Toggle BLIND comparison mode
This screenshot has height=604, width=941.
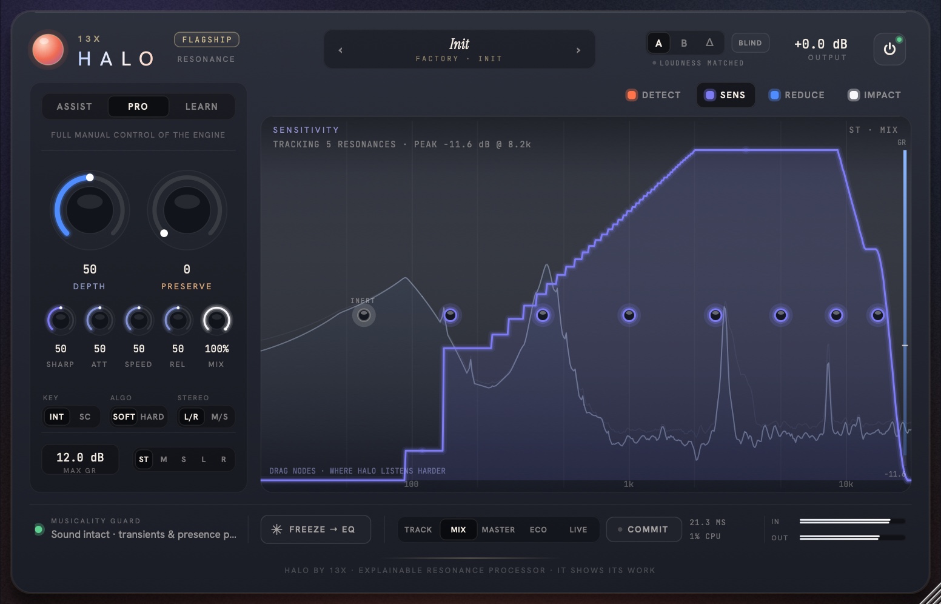(750, 43)
